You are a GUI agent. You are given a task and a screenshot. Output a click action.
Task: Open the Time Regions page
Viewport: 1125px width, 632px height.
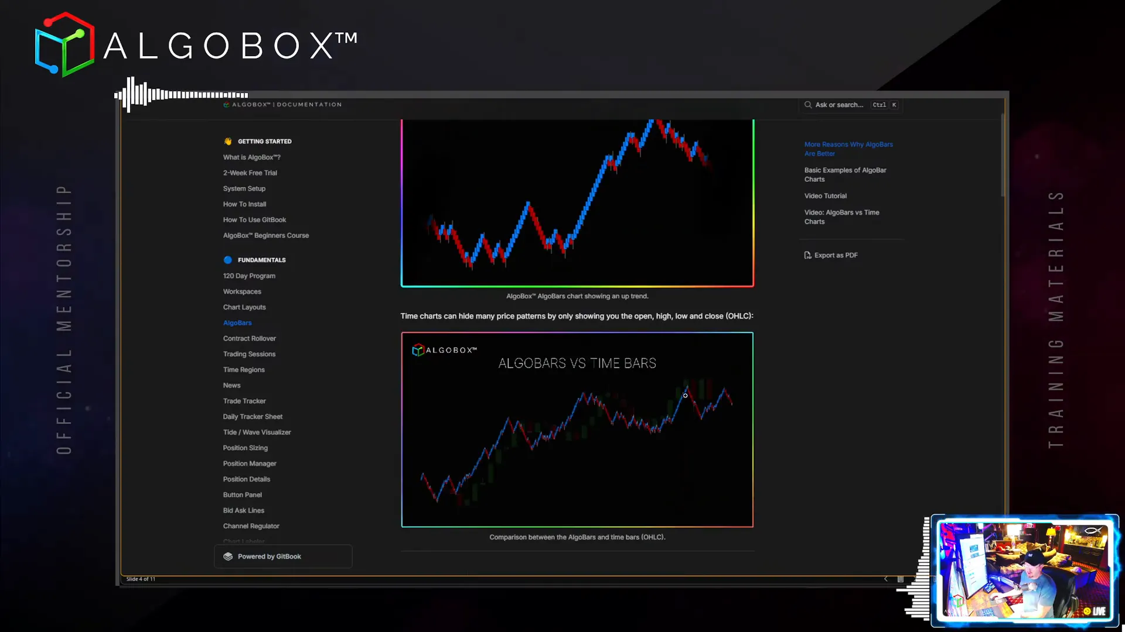(244, 370)
